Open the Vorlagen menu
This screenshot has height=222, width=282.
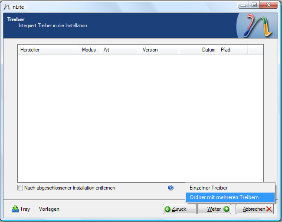tap(49, 209)
